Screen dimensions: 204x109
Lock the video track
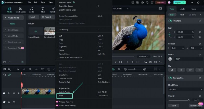coord(9,93)
